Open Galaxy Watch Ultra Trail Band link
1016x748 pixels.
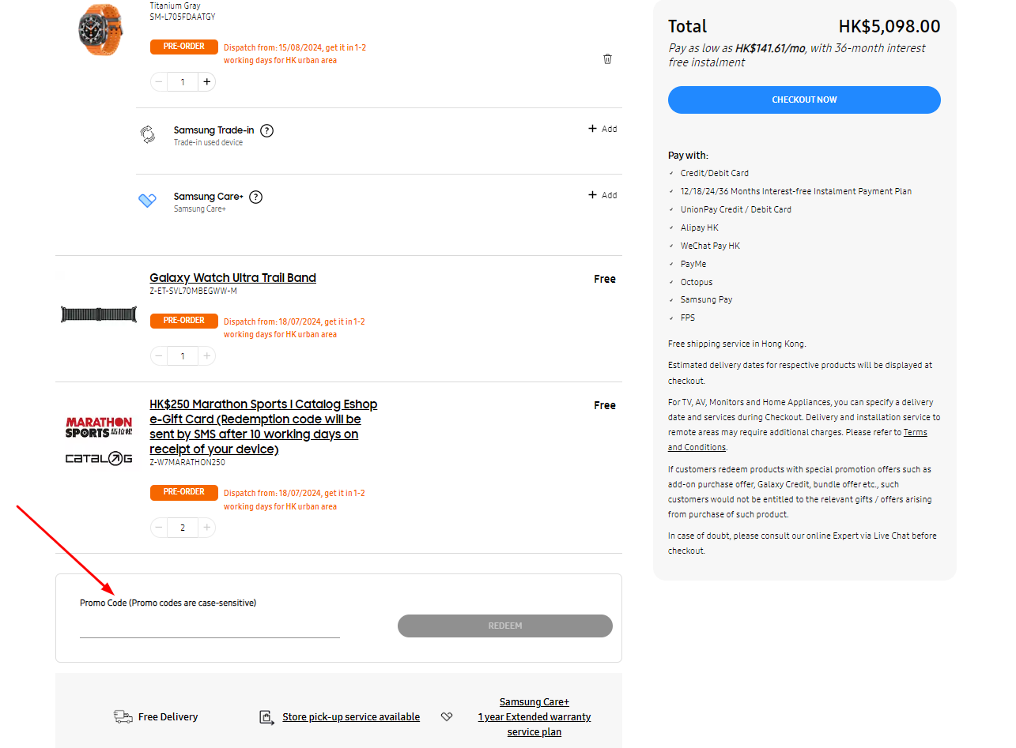coord(232,278)
